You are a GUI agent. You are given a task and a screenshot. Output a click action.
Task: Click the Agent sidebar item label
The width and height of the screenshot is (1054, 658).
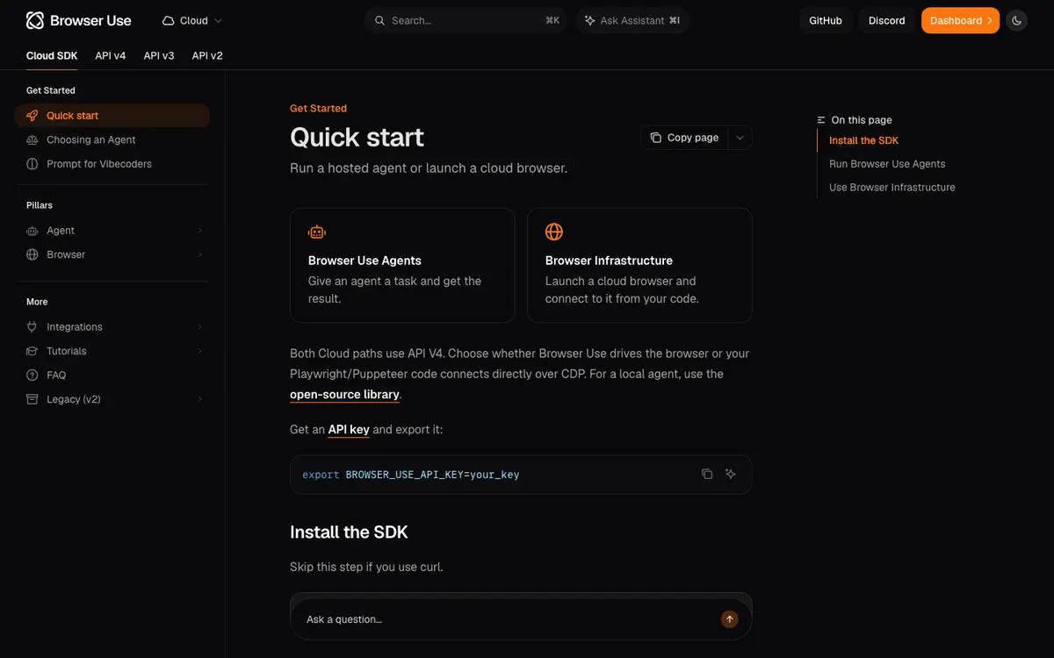[61, 231]
